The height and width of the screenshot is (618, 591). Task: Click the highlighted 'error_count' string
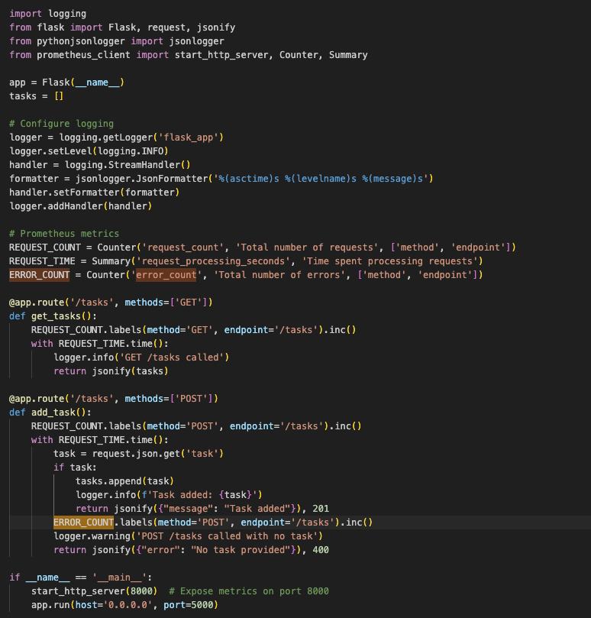point(166,275)
